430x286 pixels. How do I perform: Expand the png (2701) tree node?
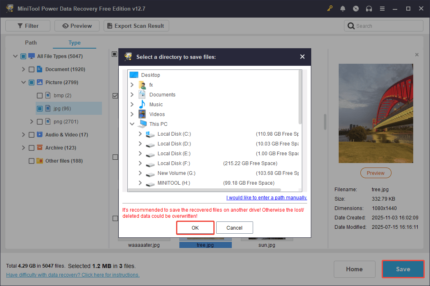coord(31,121)
